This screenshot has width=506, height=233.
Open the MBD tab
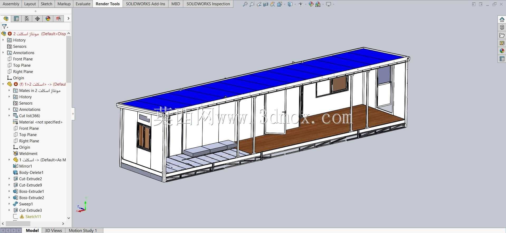click(176, 4)
